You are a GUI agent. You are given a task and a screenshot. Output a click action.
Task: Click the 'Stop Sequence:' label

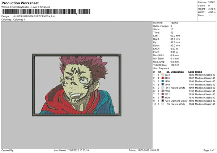(161, 69)
